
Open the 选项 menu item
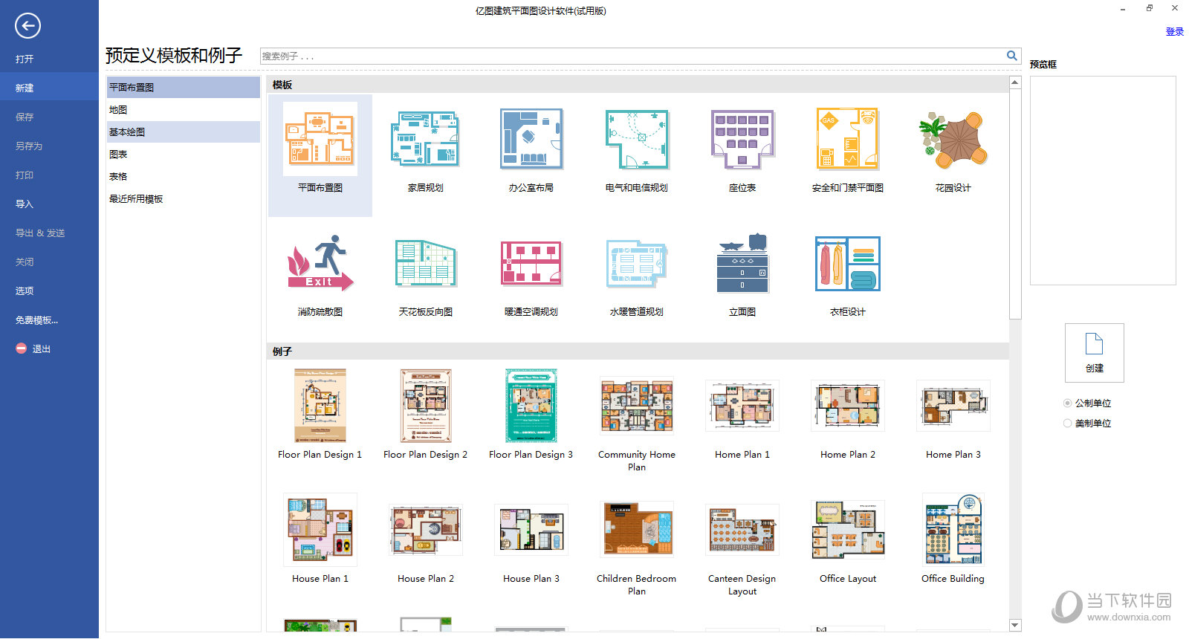pyautogui.click(x=25, y=291)
